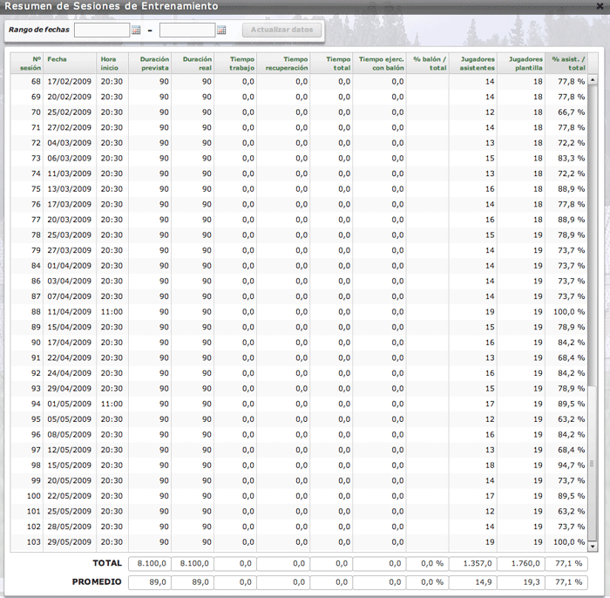Select the date cell 12/05/2009
The height and width of the screenshot is (598, 610).
(x=69, y=450)
